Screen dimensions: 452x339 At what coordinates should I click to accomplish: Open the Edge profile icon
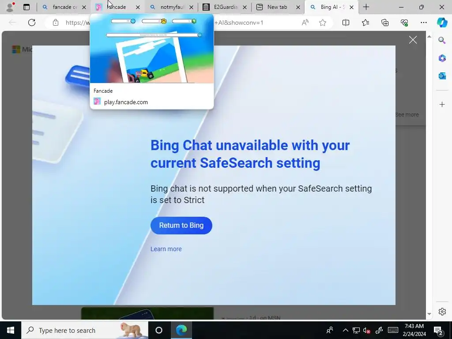(11, 7)
